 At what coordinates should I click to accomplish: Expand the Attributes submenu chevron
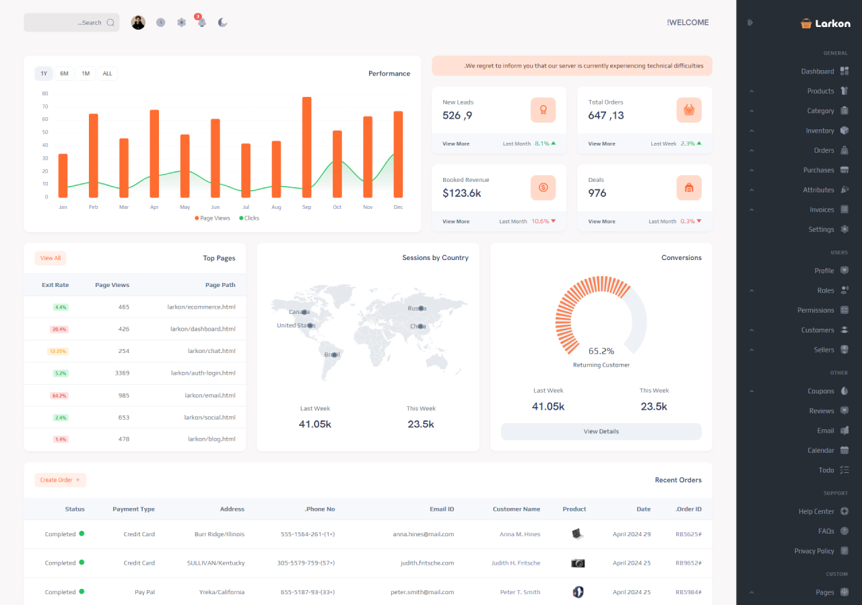coord(752,190)
